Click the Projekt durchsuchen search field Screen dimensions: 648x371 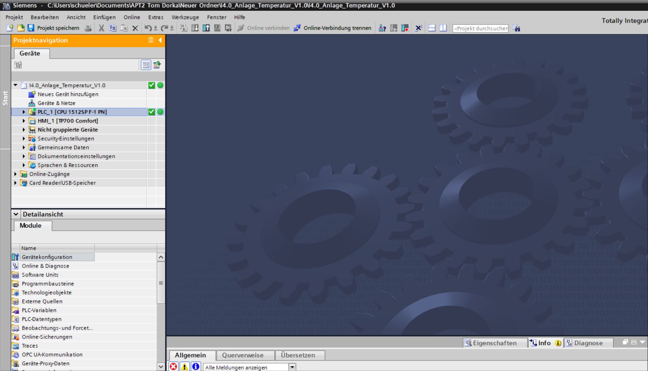pos(480,28)
